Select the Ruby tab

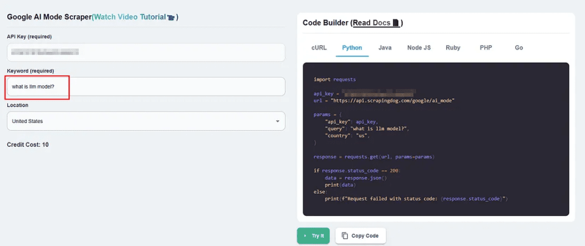pos(453,48)
